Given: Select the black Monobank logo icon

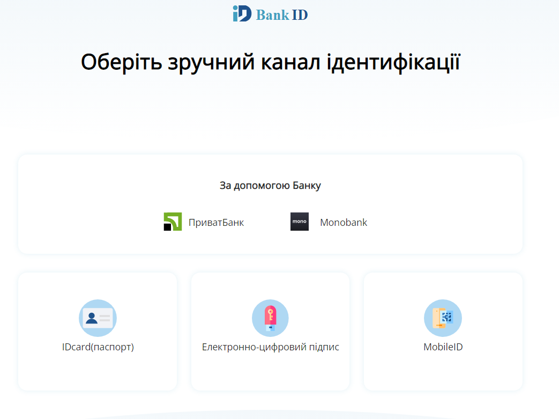Looking at the screenshot, I should pos(300,222).
